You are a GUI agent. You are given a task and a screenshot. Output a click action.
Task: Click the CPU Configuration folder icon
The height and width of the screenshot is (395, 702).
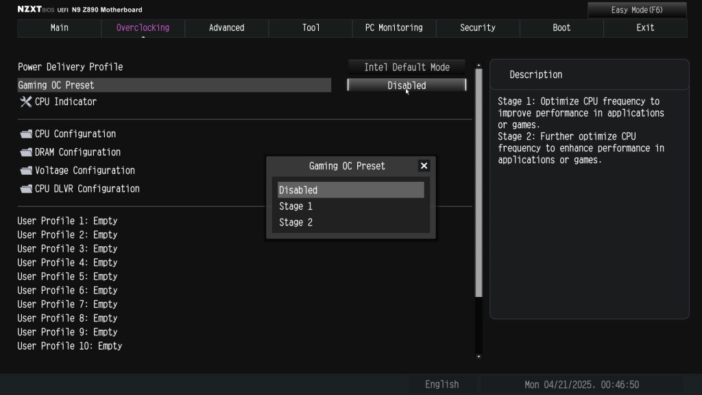click(x=26, y=134)
